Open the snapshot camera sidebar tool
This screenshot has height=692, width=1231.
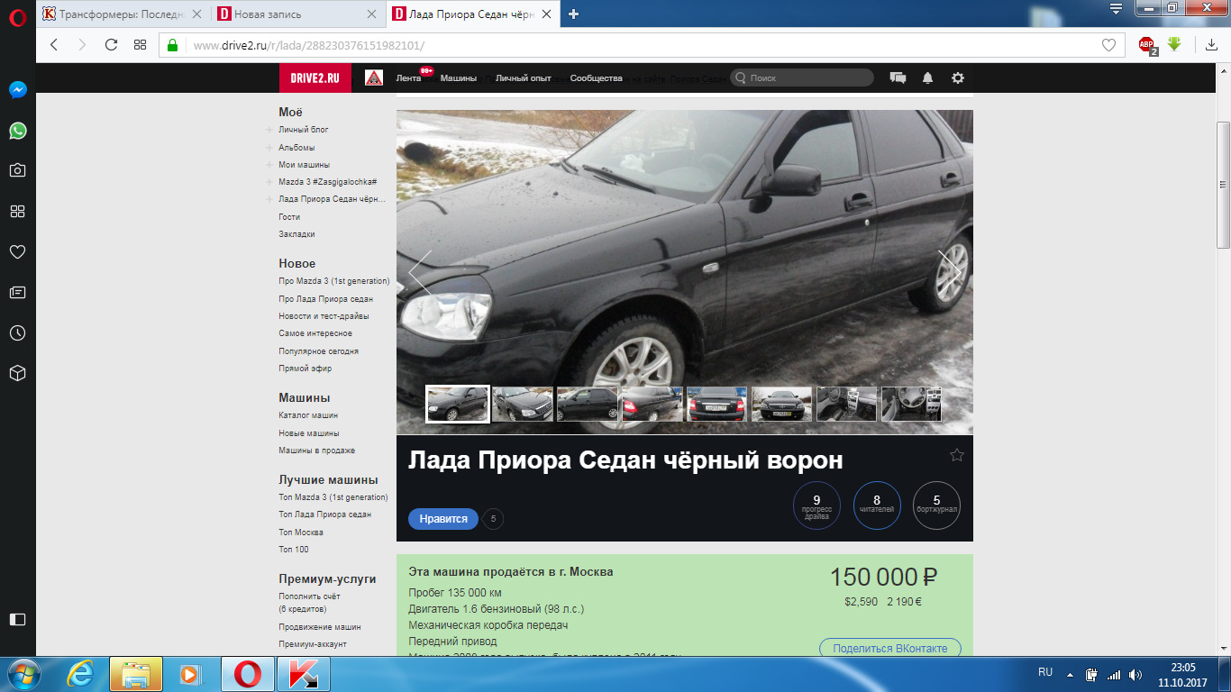(x=17, y=170)
